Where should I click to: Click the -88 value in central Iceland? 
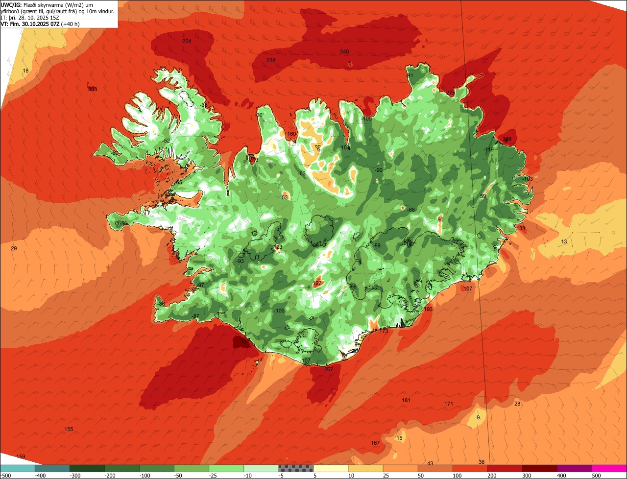pos(411,210)
